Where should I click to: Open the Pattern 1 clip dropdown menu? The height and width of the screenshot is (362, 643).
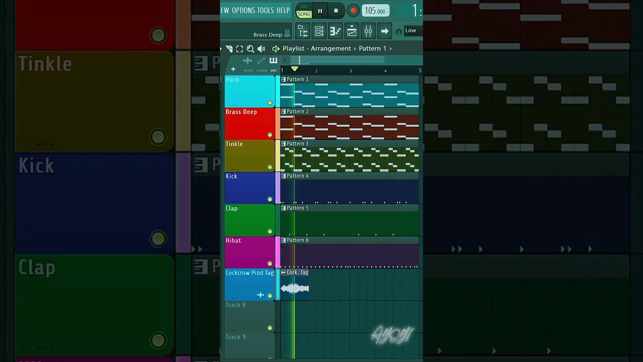coord(283,79)
